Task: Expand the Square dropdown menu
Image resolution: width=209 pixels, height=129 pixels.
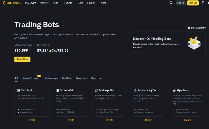Action: click(x=92, y=3)
